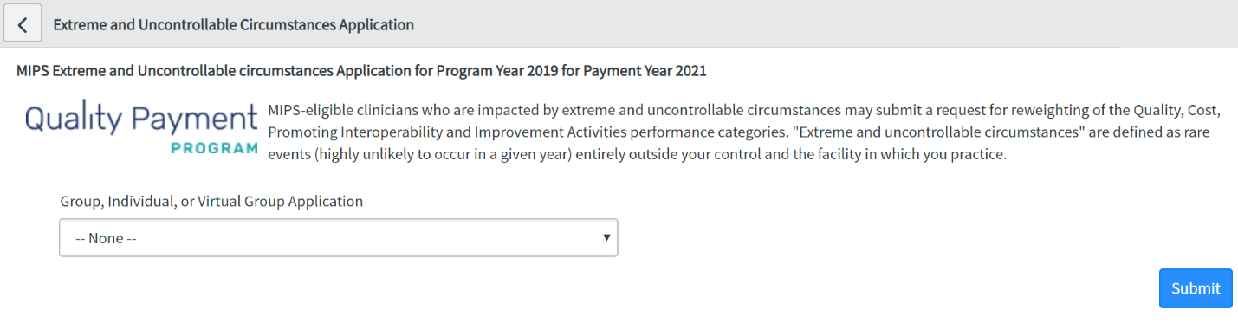The image size is (1238, 323).
Task: Expand the dropdown using its black arrow
Action: pos(607,237)
